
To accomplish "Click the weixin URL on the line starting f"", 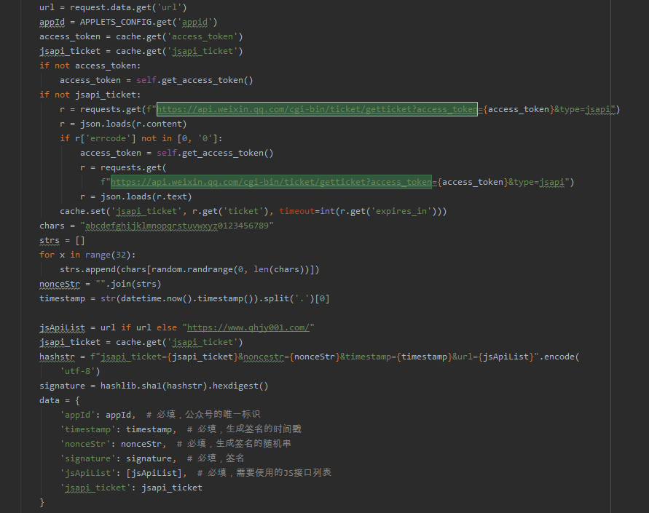I will click(x=271, y=182).
